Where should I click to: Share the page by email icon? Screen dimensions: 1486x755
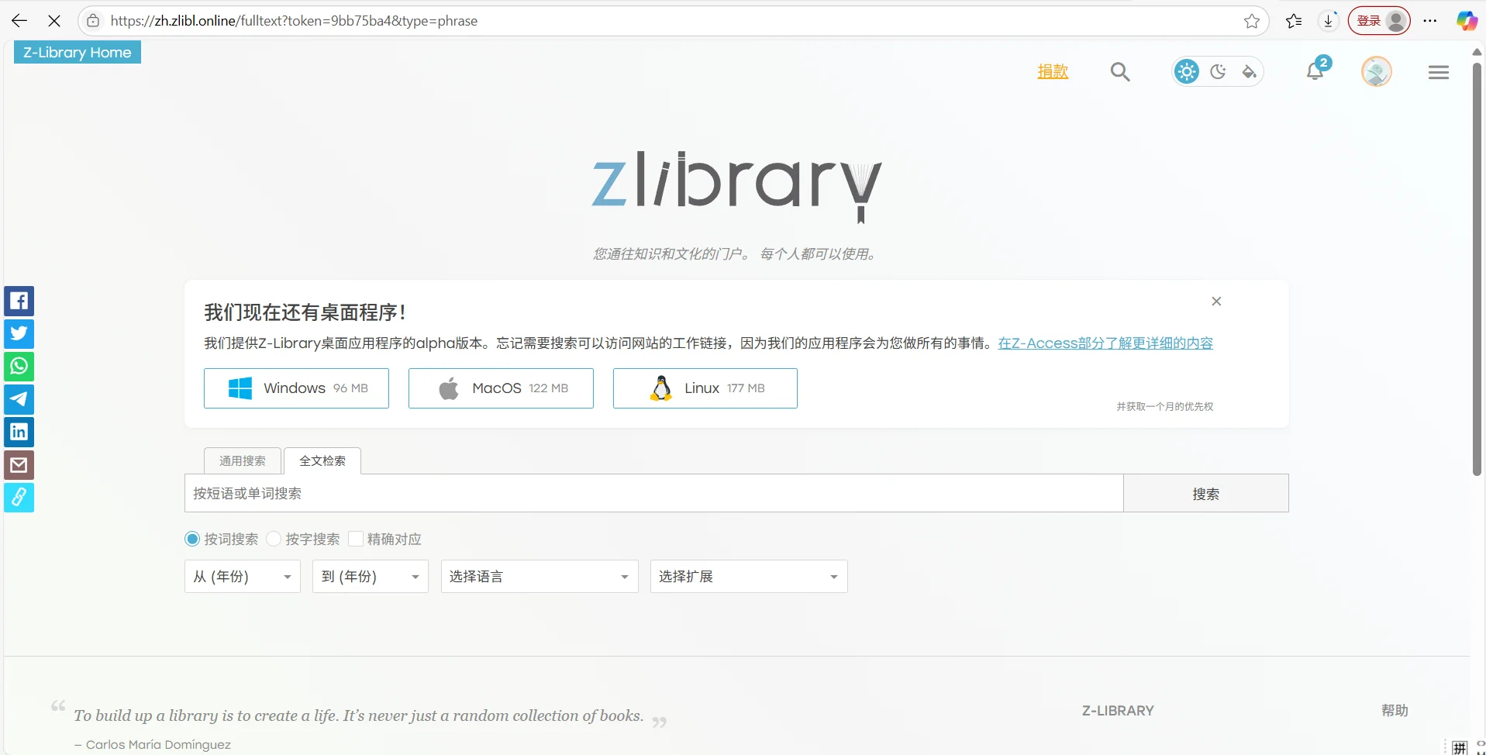click(x=19, y=464)
